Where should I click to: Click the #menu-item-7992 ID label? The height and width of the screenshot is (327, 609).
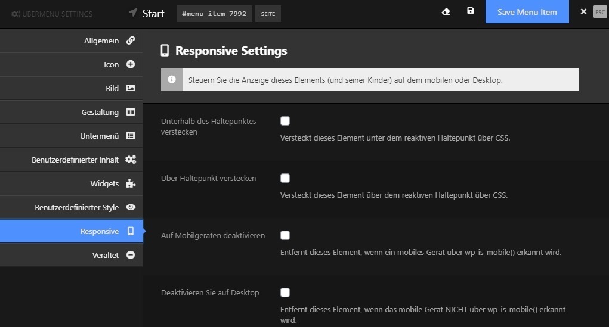[214, 14]
